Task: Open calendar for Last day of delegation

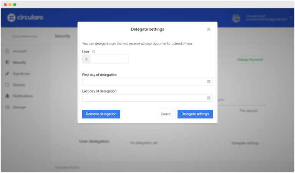Action: (209, 98)
